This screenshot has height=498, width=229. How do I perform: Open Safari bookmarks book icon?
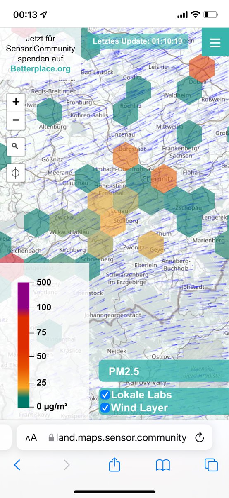163,465
